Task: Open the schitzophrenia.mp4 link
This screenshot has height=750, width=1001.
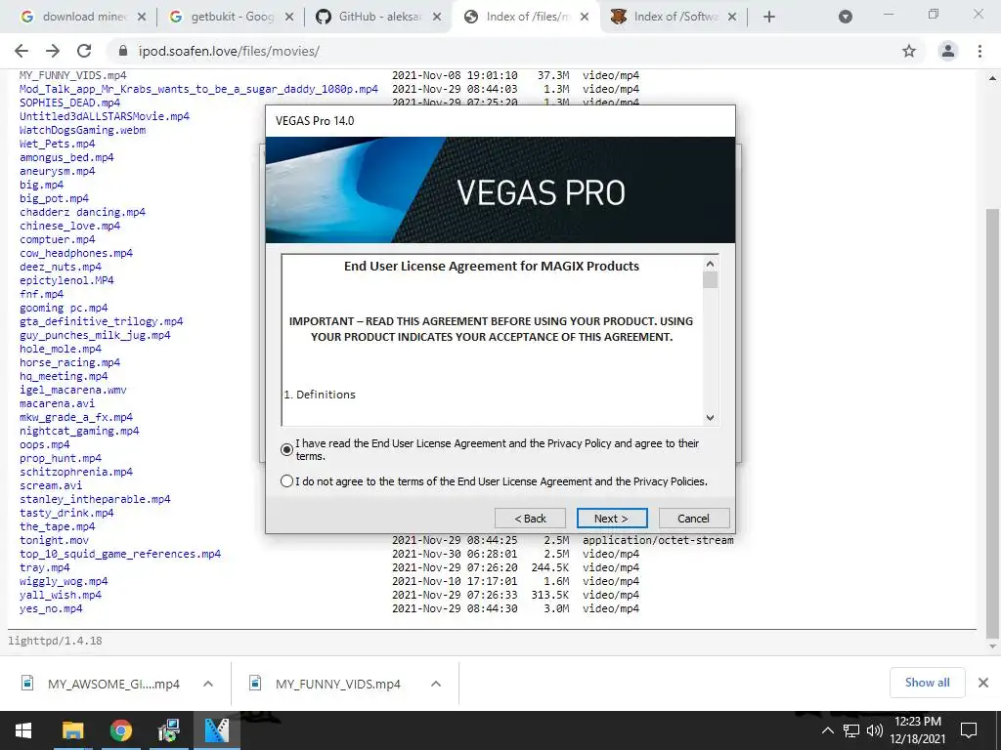Action: click(x=76, y=472)
